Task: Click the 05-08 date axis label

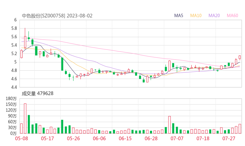Action: [22, 138]
